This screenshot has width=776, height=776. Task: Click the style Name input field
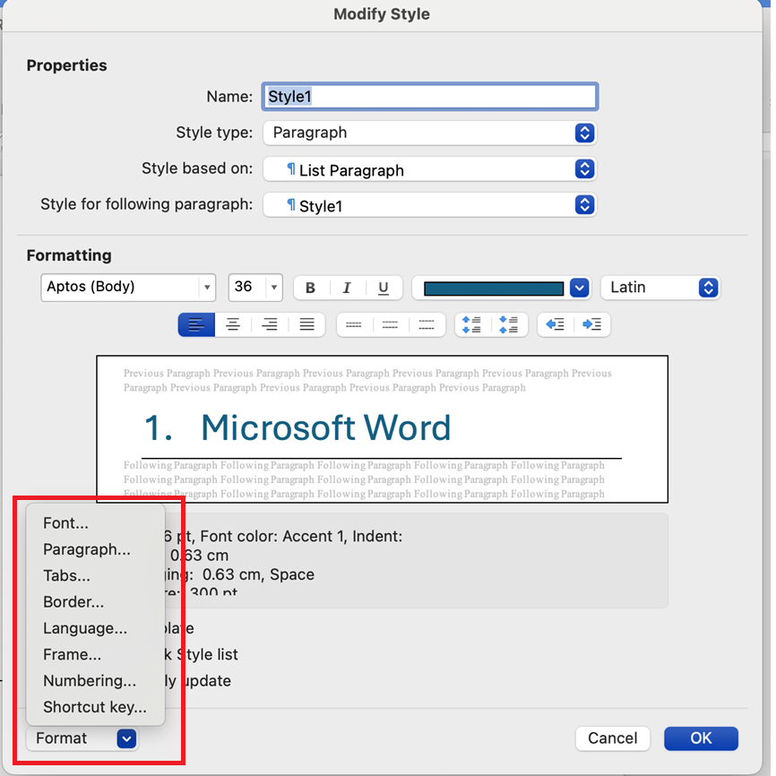pos(429,97)
